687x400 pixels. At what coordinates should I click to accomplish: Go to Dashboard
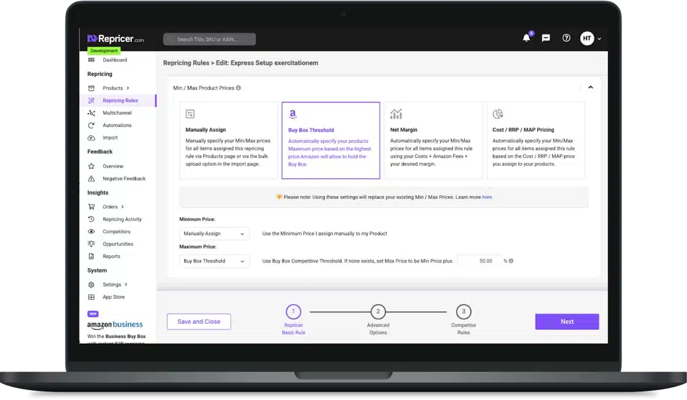coord(115,60)
